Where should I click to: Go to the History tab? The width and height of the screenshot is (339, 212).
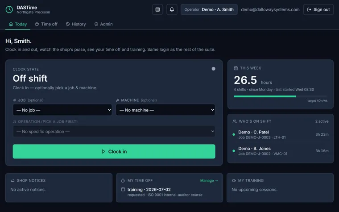pos(76,24)
